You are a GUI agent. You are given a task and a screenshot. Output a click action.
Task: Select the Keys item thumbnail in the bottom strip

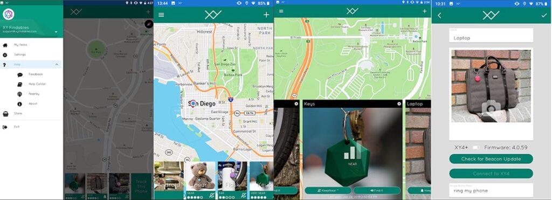[x=261, y=176]
